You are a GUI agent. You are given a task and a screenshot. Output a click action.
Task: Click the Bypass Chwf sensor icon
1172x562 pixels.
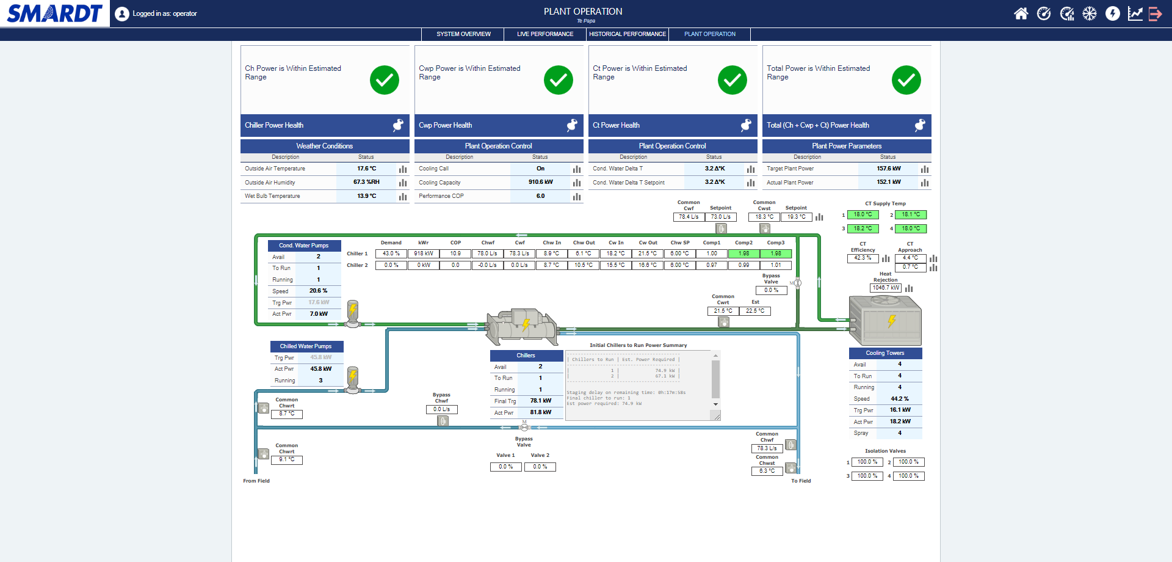443,421
